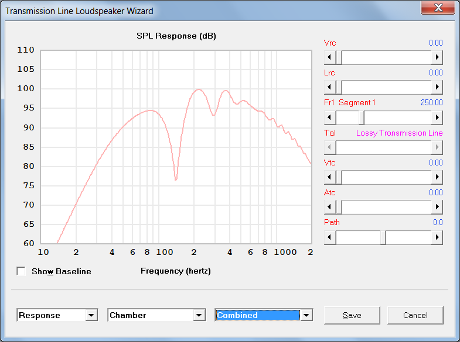The width and height of the screenshot is (460, 342).
Task: Expand the Combined dropdown
Action: (x=306, y=315)
